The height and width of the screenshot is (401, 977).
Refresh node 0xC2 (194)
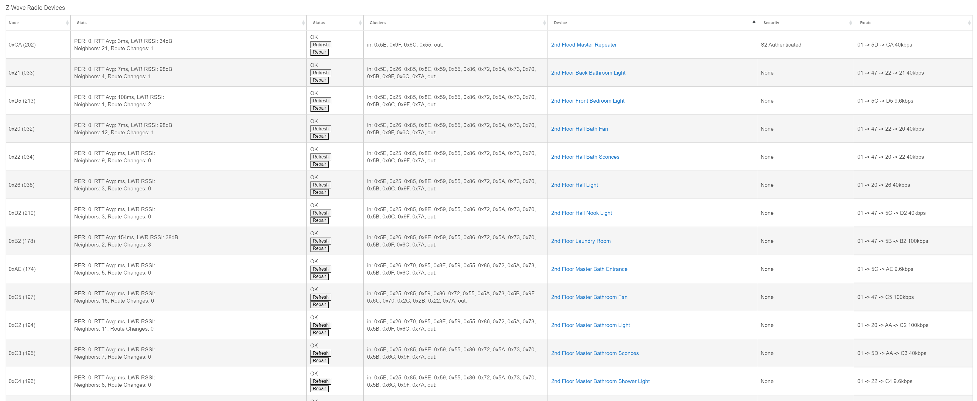(x=320, y=326)
